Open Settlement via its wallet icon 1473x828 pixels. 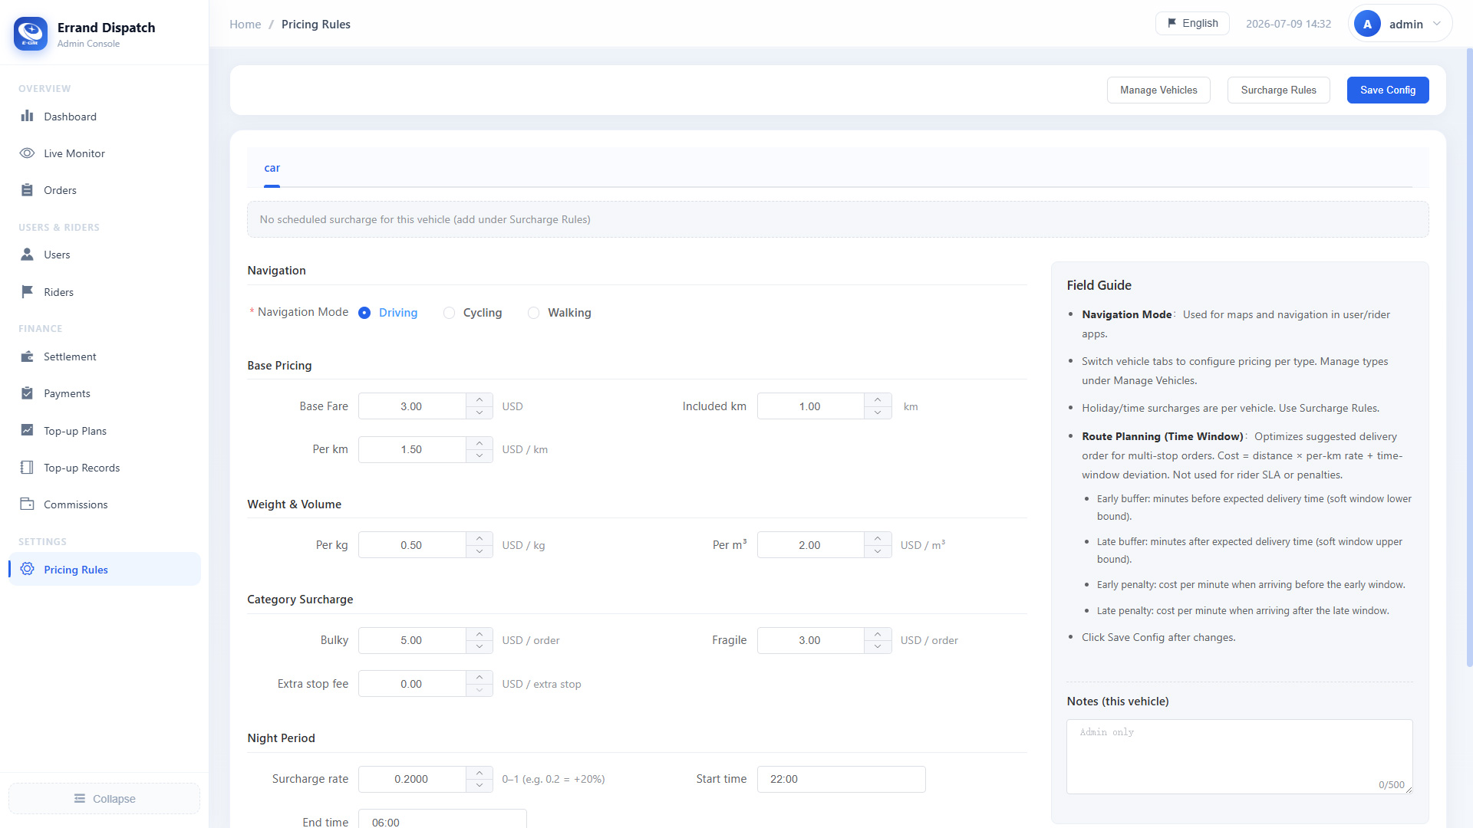[28, 356]
